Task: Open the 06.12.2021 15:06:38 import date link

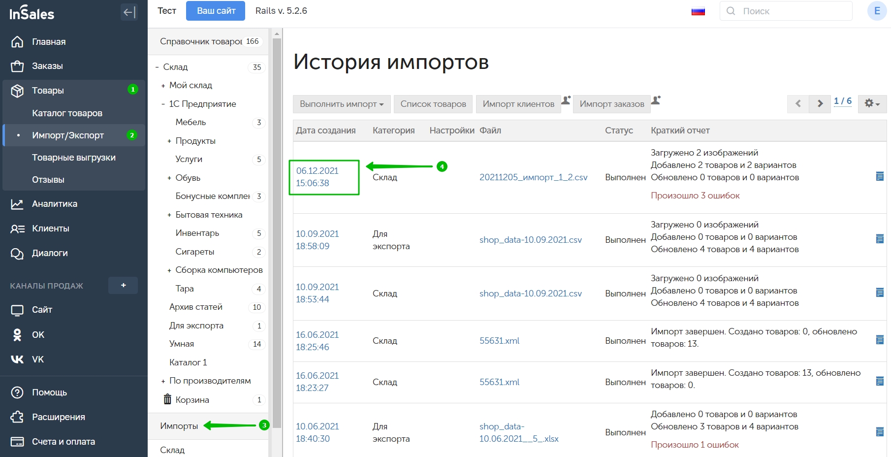Action: (x=317, y=177)
